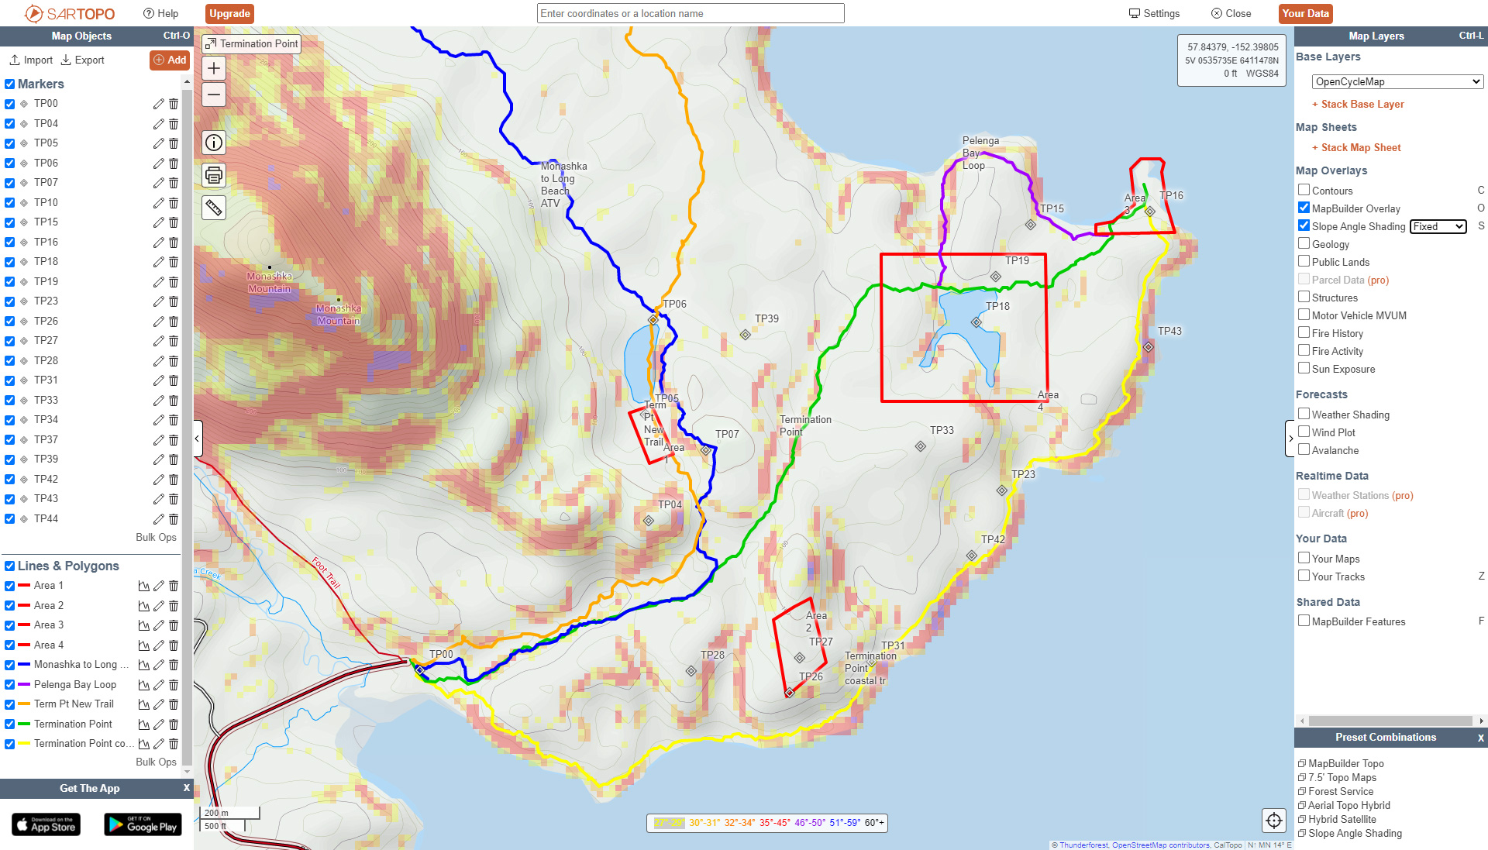Open the Help menu

point(161,13)
